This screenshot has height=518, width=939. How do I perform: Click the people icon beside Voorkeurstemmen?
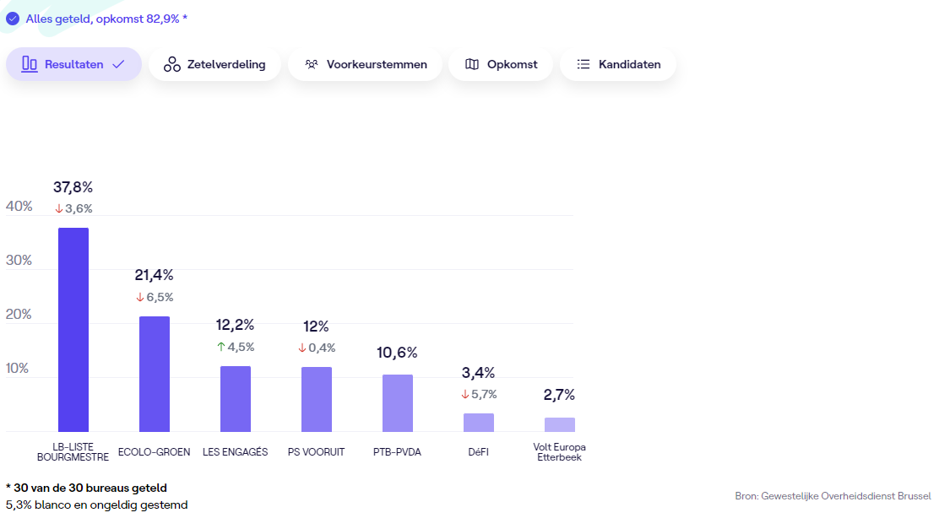click(x=312, y=64)
